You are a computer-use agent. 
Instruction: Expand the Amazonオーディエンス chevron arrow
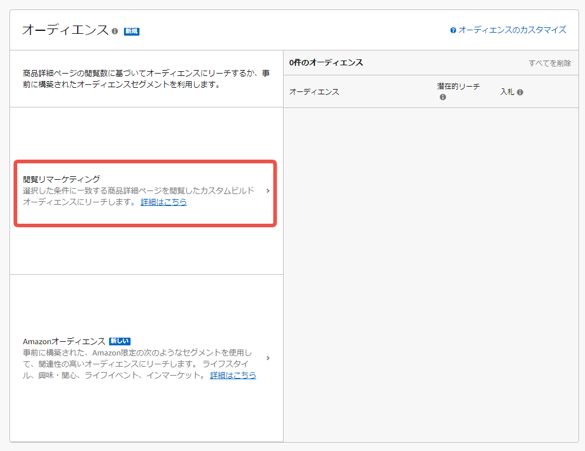pos(268,358)
